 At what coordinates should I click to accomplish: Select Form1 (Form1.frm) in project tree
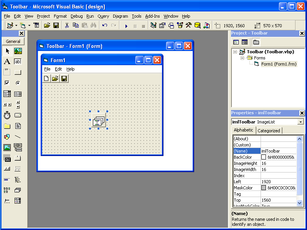point(279,64)
